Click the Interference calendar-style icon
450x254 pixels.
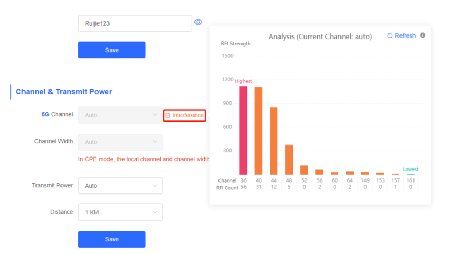(167, 115)
